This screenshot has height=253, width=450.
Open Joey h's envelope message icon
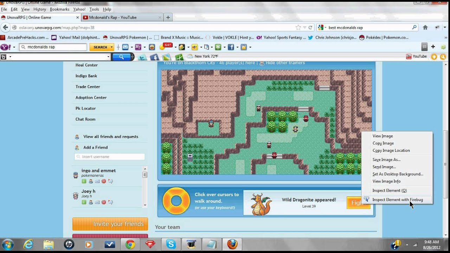coord(97,202)
